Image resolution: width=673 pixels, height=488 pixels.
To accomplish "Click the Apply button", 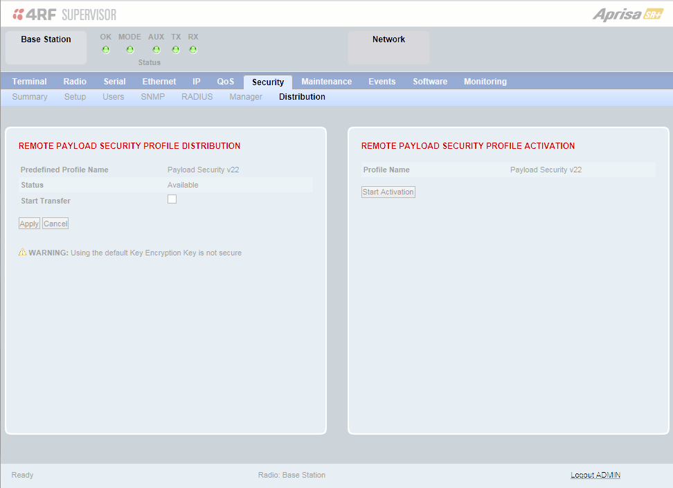I will (x=29, y=224).
